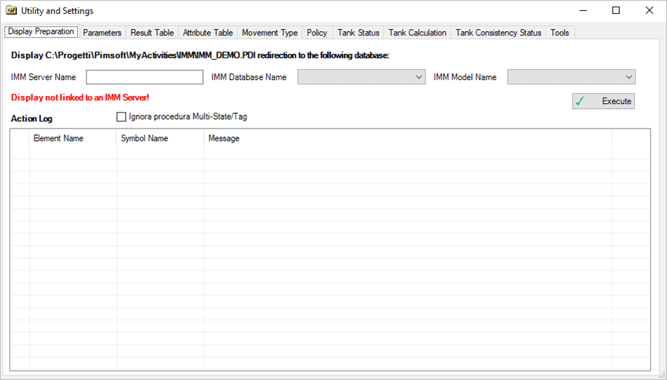Click the Action Log label
667x380 pixels.
tap(31, 118)
